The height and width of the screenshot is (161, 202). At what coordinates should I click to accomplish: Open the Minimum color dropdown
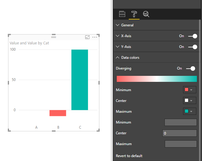[x=190, y=90]
